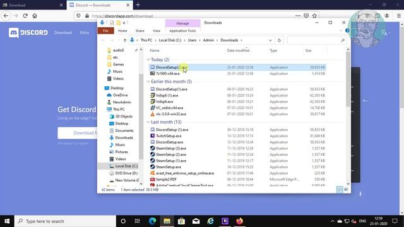
Task: Go up one folder level in Explorer
Action: (125, 40)
